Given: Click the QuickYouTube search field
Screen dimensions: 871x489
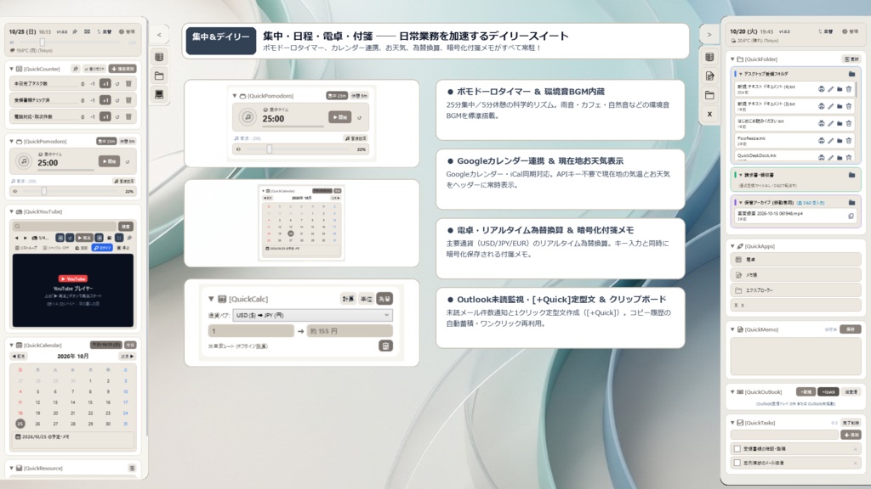Looking at the screenshot, I should (65, 226).
